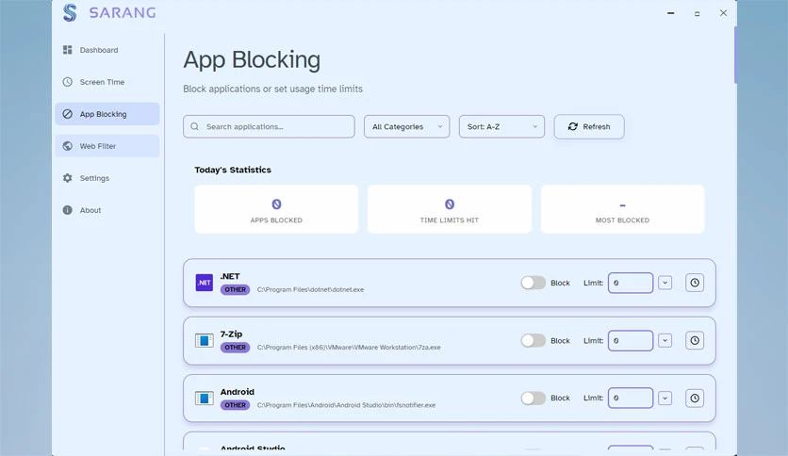788x456 pixels.
Task: Maximize the Sarang window
Action: [697, 13]
